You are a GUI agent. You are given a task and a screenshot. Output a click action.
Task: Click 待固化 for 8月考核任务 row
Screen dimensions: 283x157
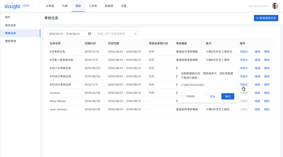244,52
